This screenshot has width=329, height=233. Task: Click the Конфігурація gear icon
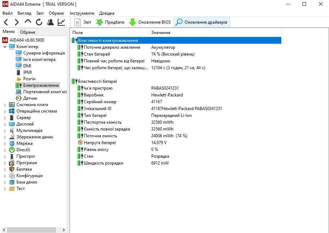pos(12,176)
